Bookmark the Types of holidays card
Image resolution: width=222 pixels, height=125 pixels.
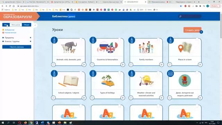pyautogui.click(x=120, y=73)
